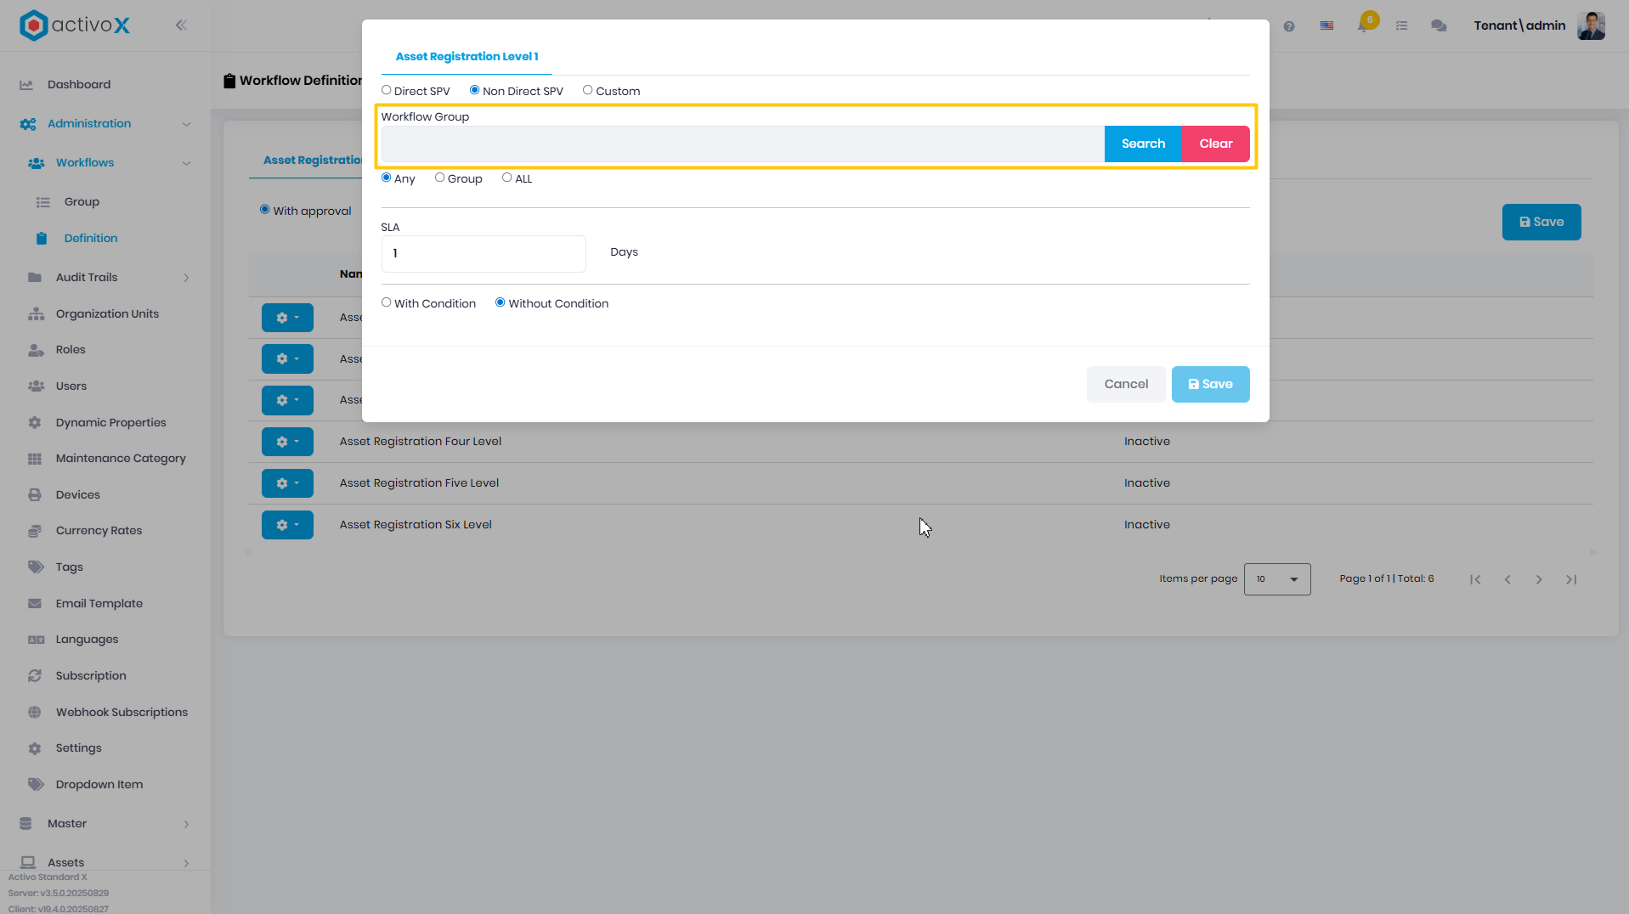The image size is (1629, 914).
Task: Click Asset Registration Four Level row name
Action: 421,441
